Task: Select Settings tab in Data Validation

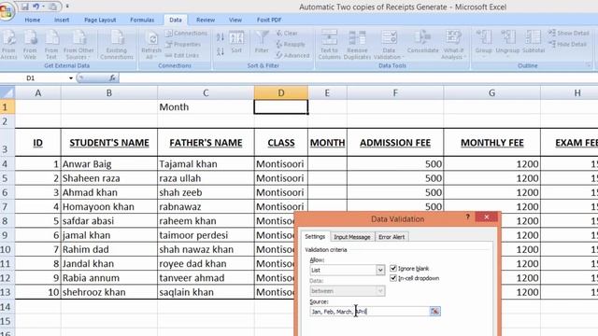Action: [x=315, y=236]
